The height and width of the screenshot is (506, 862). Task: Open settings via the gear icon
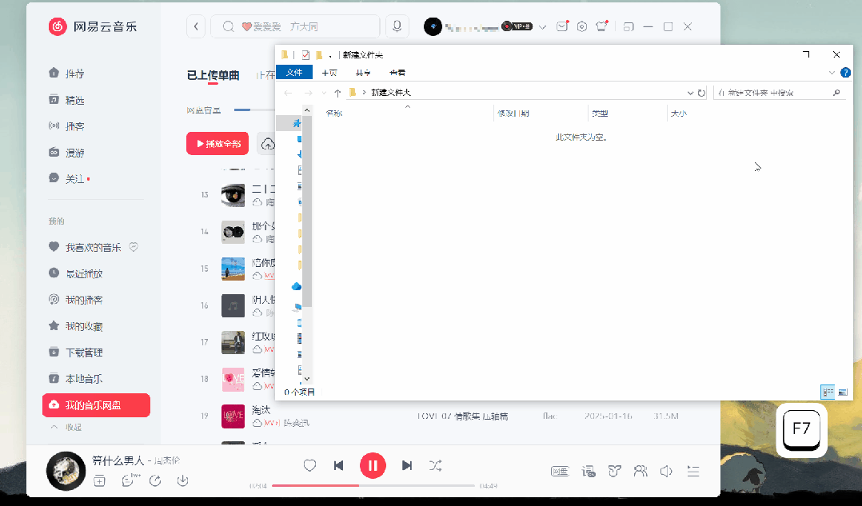582,26
